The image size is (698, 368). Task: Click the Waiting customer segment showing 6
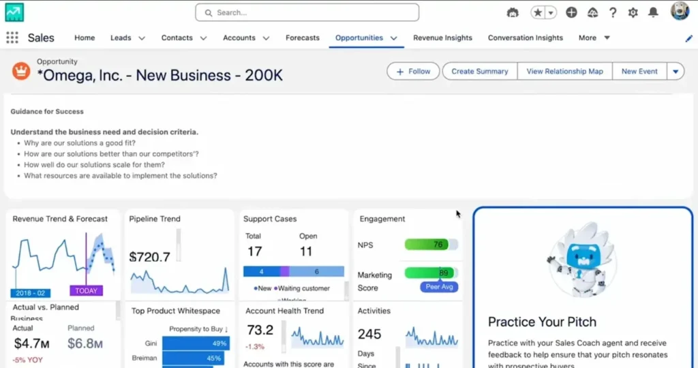pyautogui.click(x=316, y=271)
